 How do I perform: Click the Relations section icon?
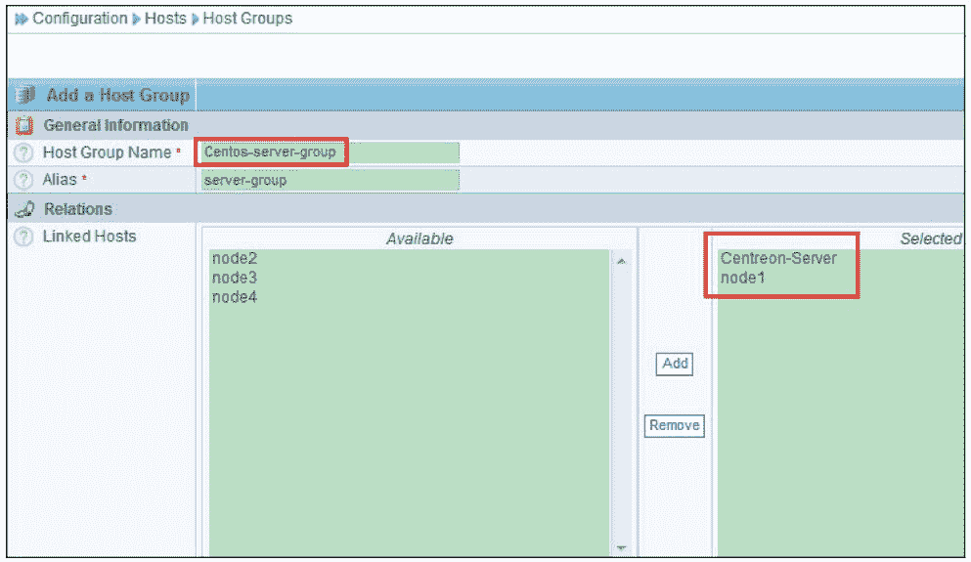click(x=25, y=209)
